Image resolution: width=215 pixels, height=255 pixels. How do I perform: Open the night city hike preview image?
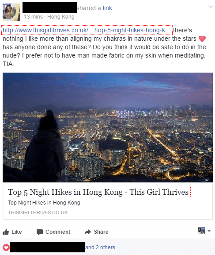coord(108,127)
